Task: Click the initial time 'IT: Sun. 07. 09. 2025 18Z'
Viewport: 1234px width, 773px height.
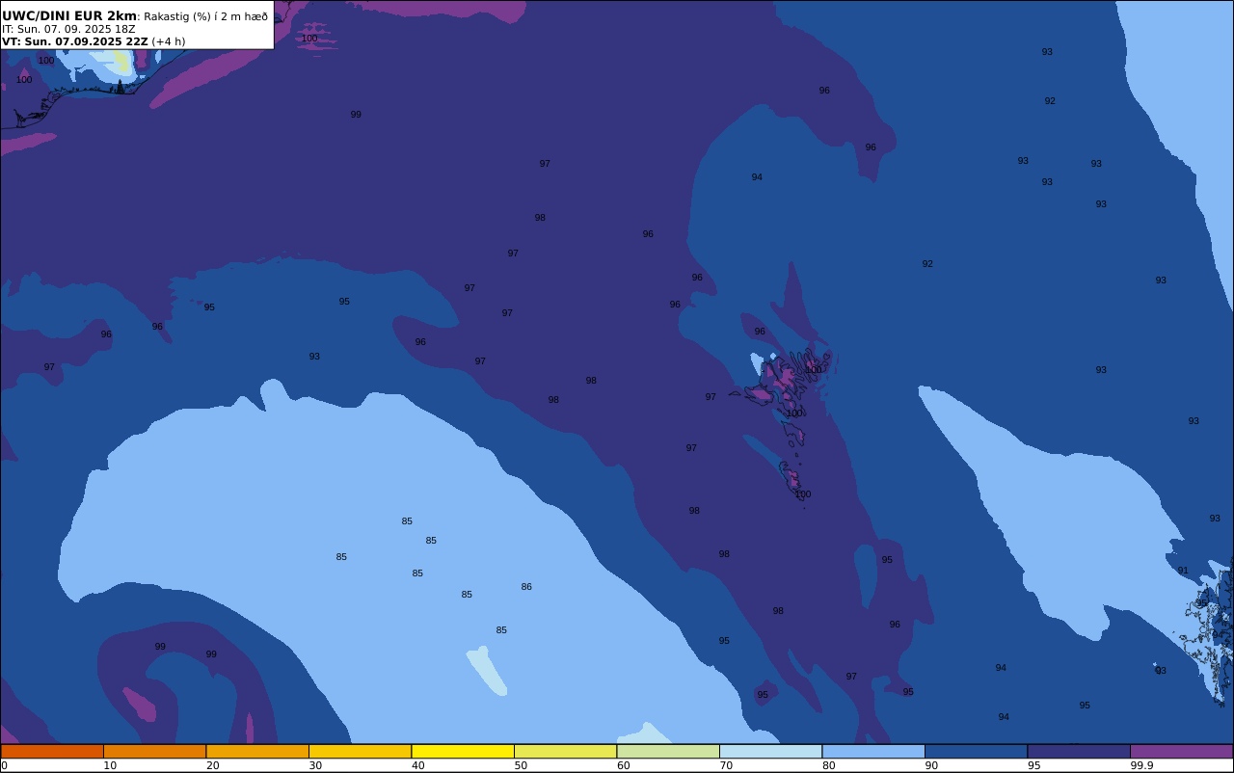Action: (68, 29)
